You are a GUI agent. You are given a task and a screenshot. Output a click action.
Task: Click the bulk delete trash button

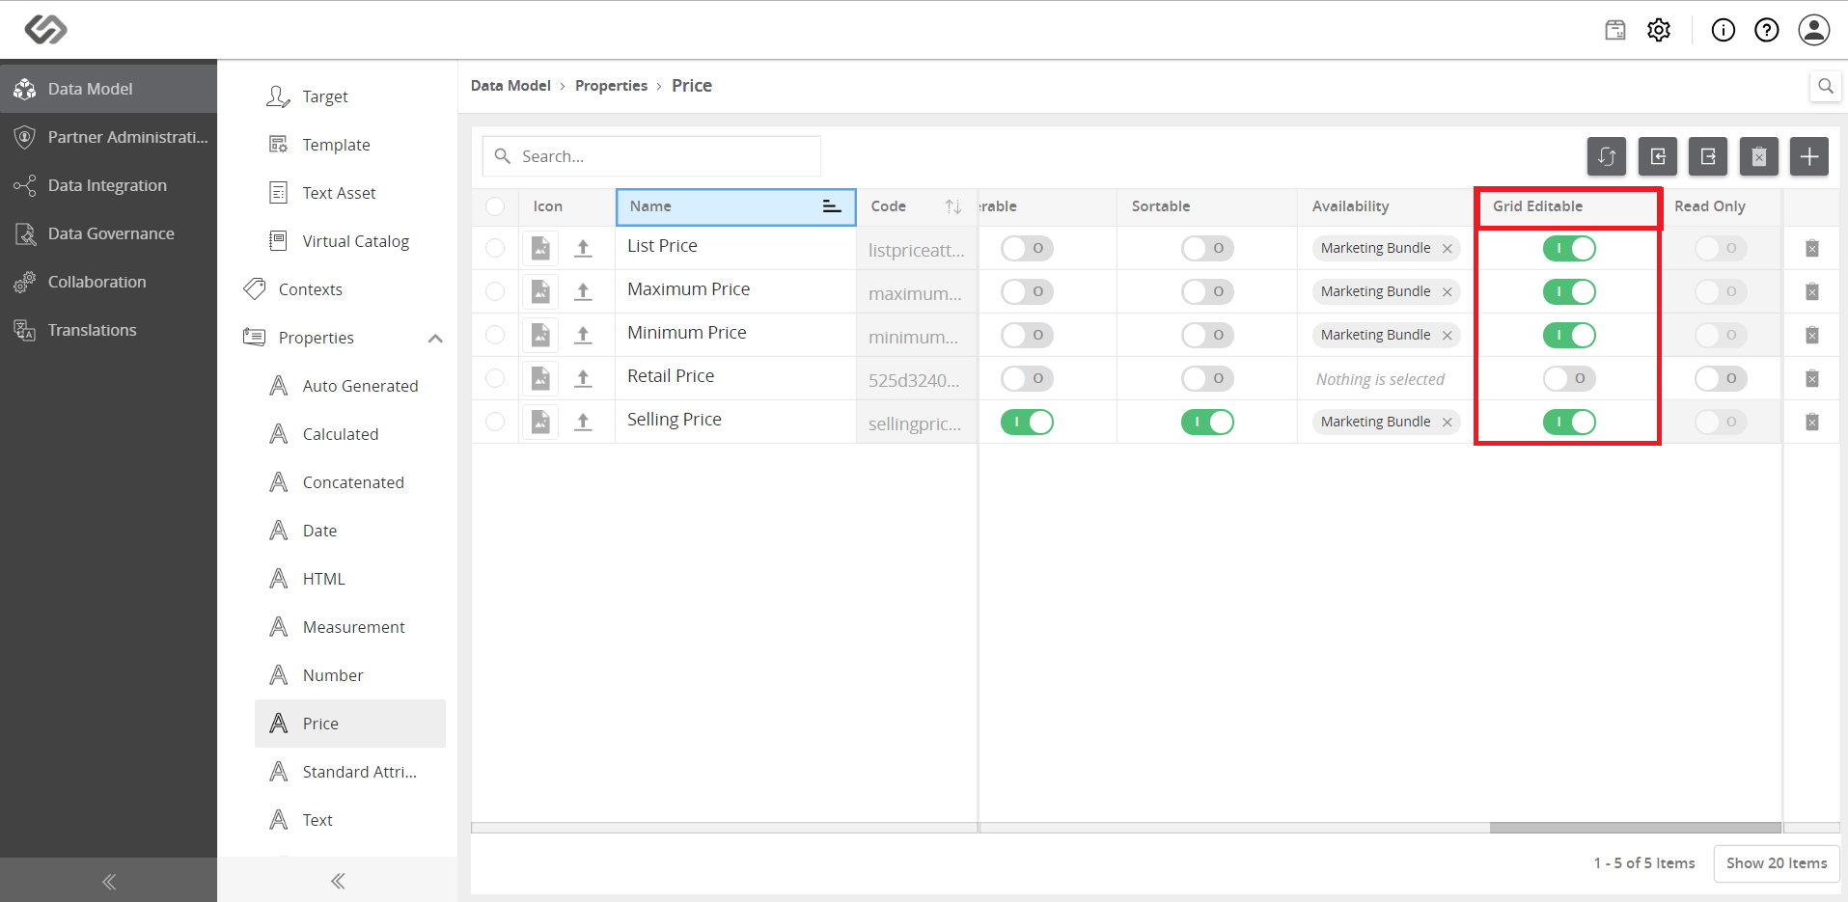pyautogui.click(x=1759, y=156)
